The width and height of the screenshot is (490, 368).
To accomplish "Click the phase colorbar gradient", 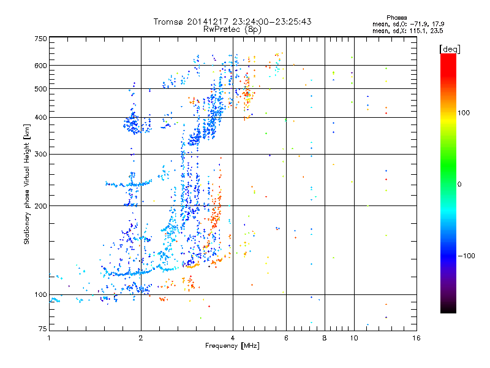I will point(448,183).
